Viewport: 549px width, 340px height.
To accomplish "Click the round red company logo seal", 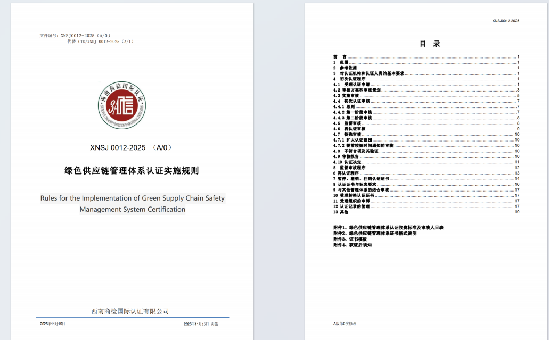I will 122,105.
